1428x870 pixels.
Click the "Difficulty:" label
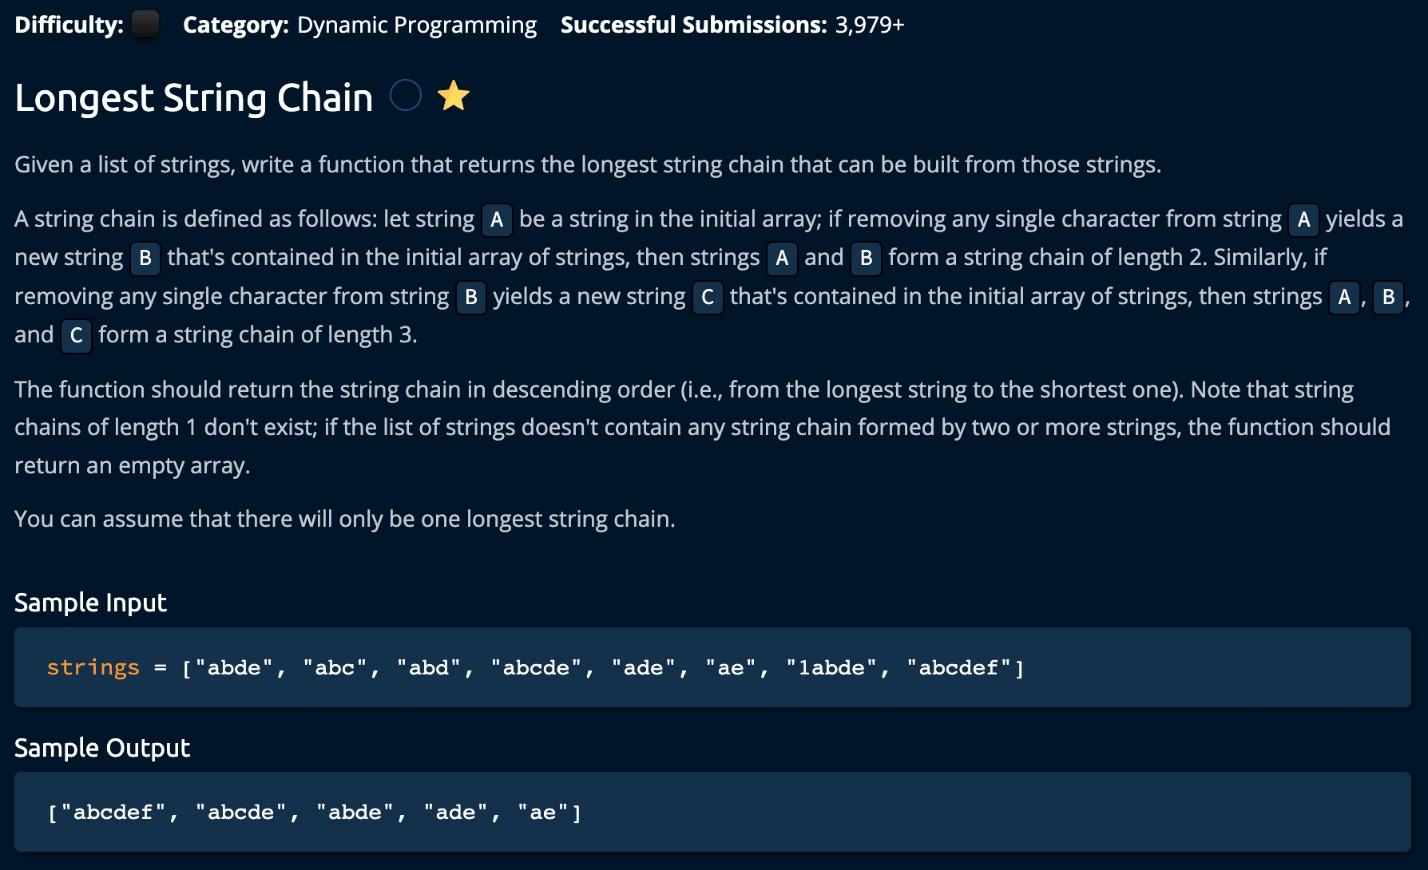[69, 26]
